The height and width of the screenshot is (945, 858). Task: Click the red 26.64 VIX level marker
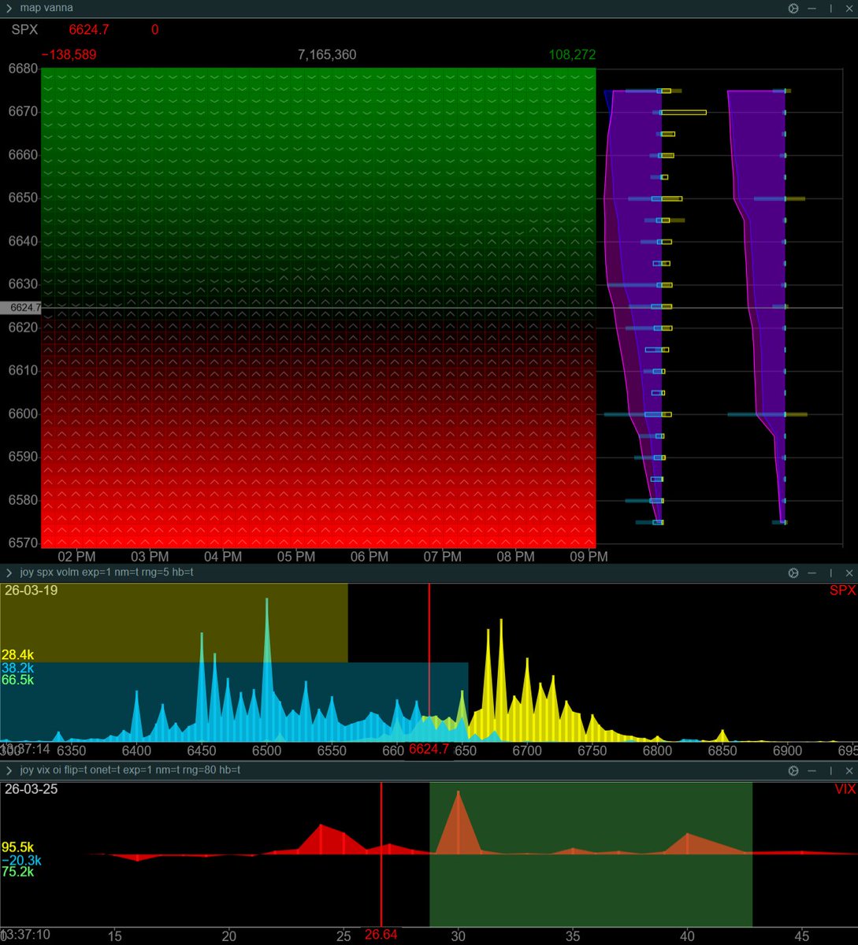tap(381, 935)
